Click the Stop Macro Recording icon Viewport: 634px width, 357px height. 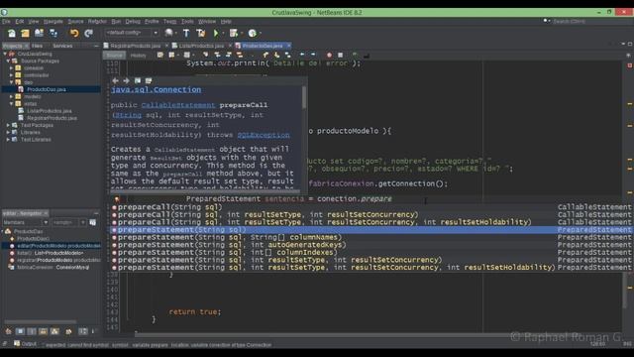coord(341,55)
